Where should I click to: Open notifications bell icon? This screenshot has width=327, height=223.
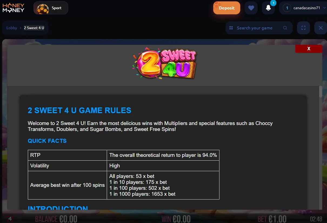tap(268, 8)
